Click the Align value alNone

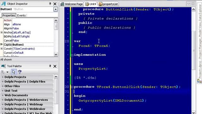(x=17, y=24)
